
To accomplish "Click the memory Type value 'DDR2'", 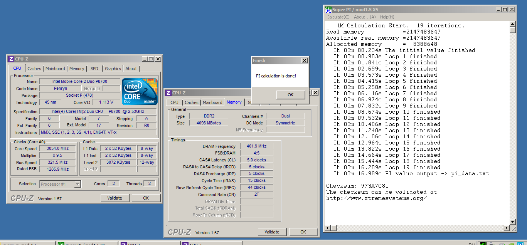I will 209,116.
